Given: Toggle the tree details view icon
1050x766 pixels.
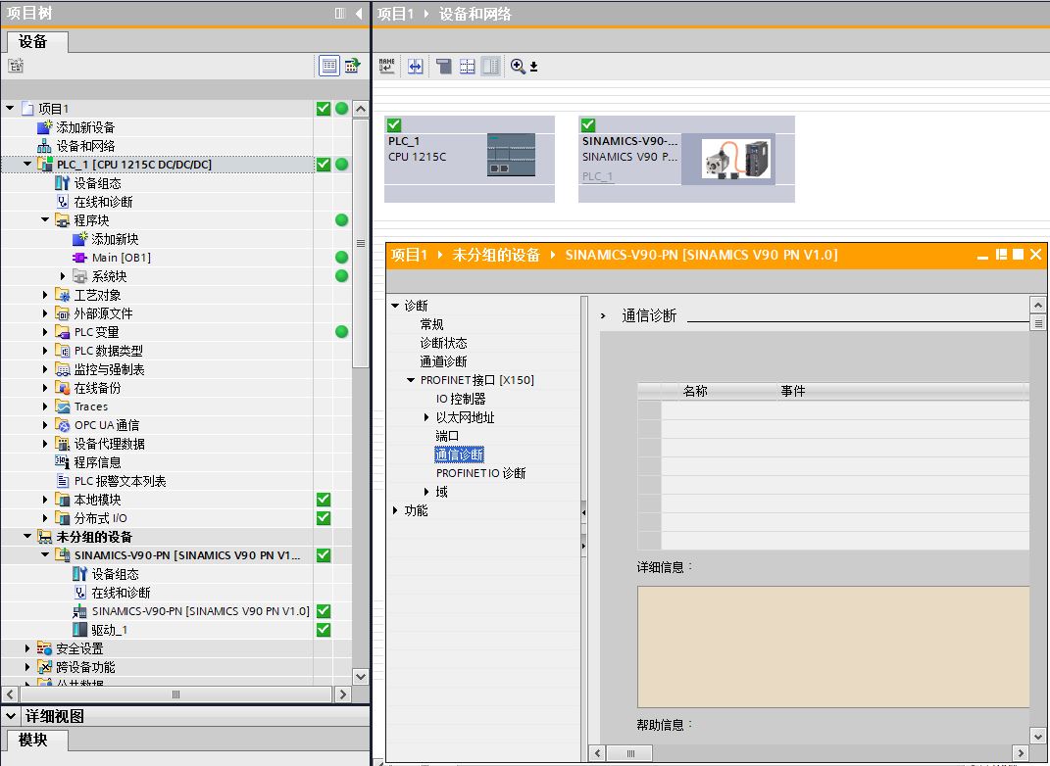Looking at the screenshot, I should click(328, 66).
